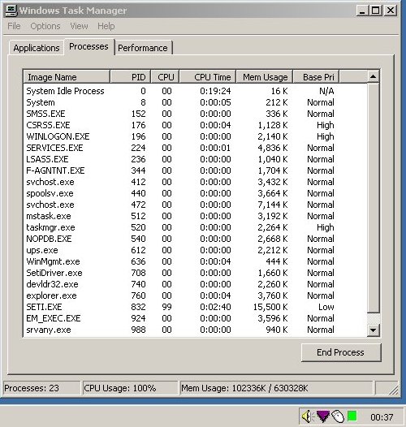Select svchost.exe with PID 412
The image size is (406, 427).
pos(195,182)
